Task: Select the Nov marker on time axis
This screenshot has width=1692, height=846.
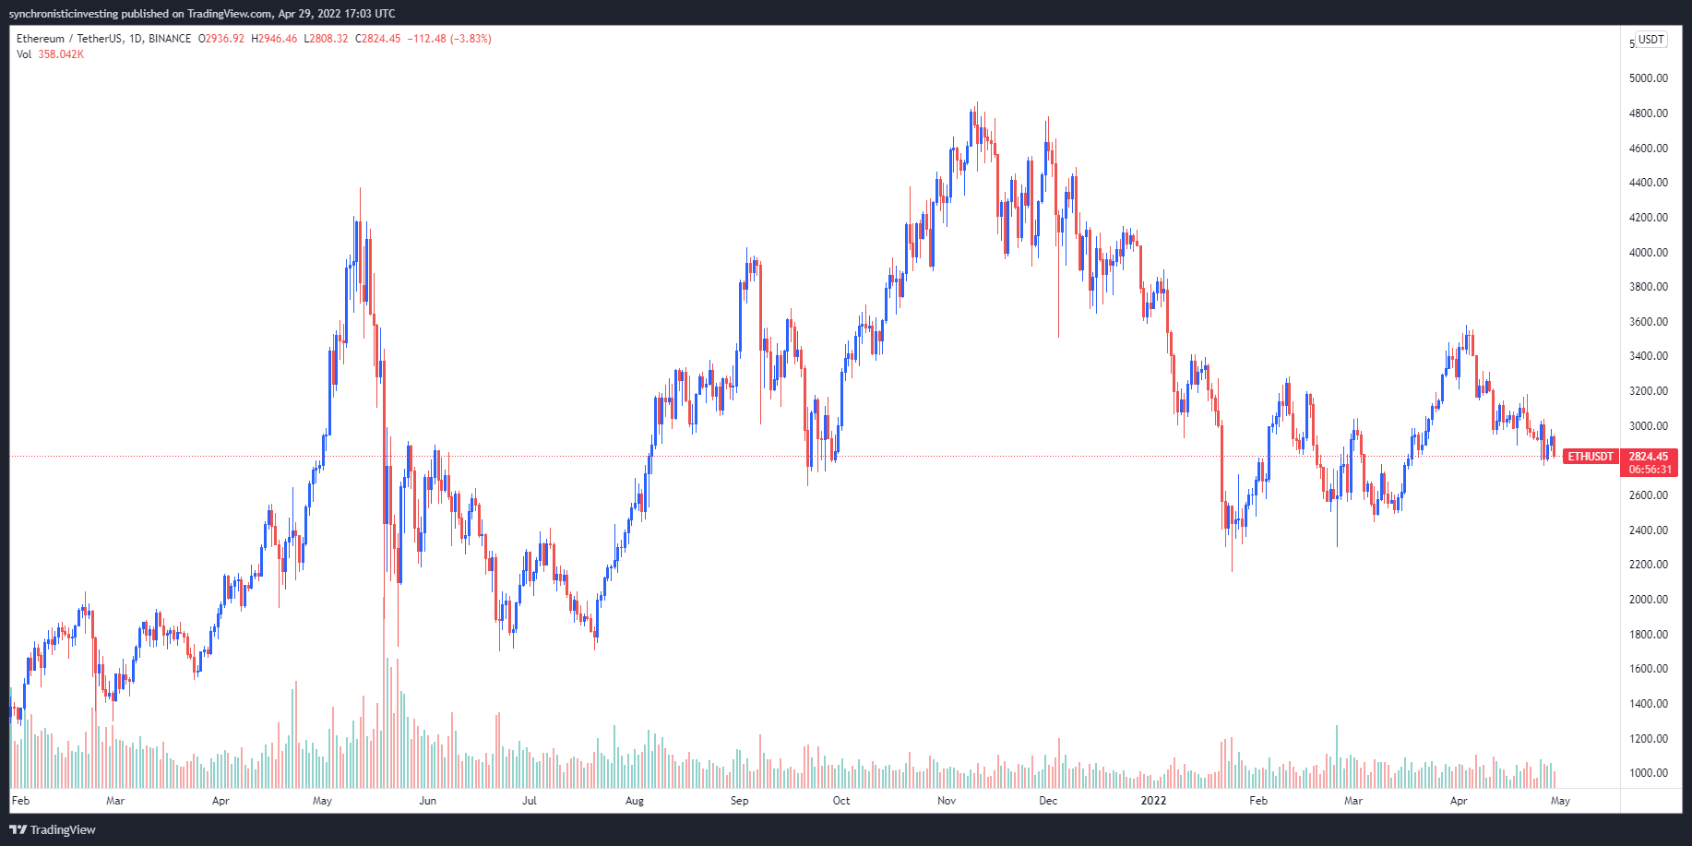Action: tap(947, 801)
